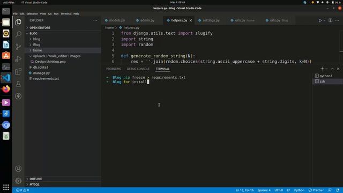Open the PROBLEMS panel tab
The width and height of the screenshot is (343, 193).
click(x=114, y=69)
